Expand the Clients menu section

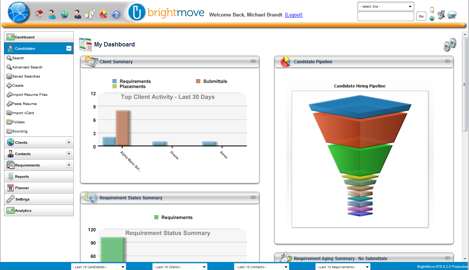tap(69, 142)
